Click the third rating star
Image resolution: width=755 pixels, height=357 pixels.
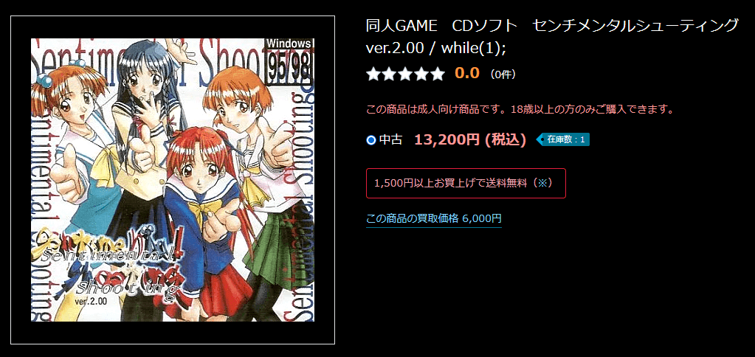coord(405,74)
